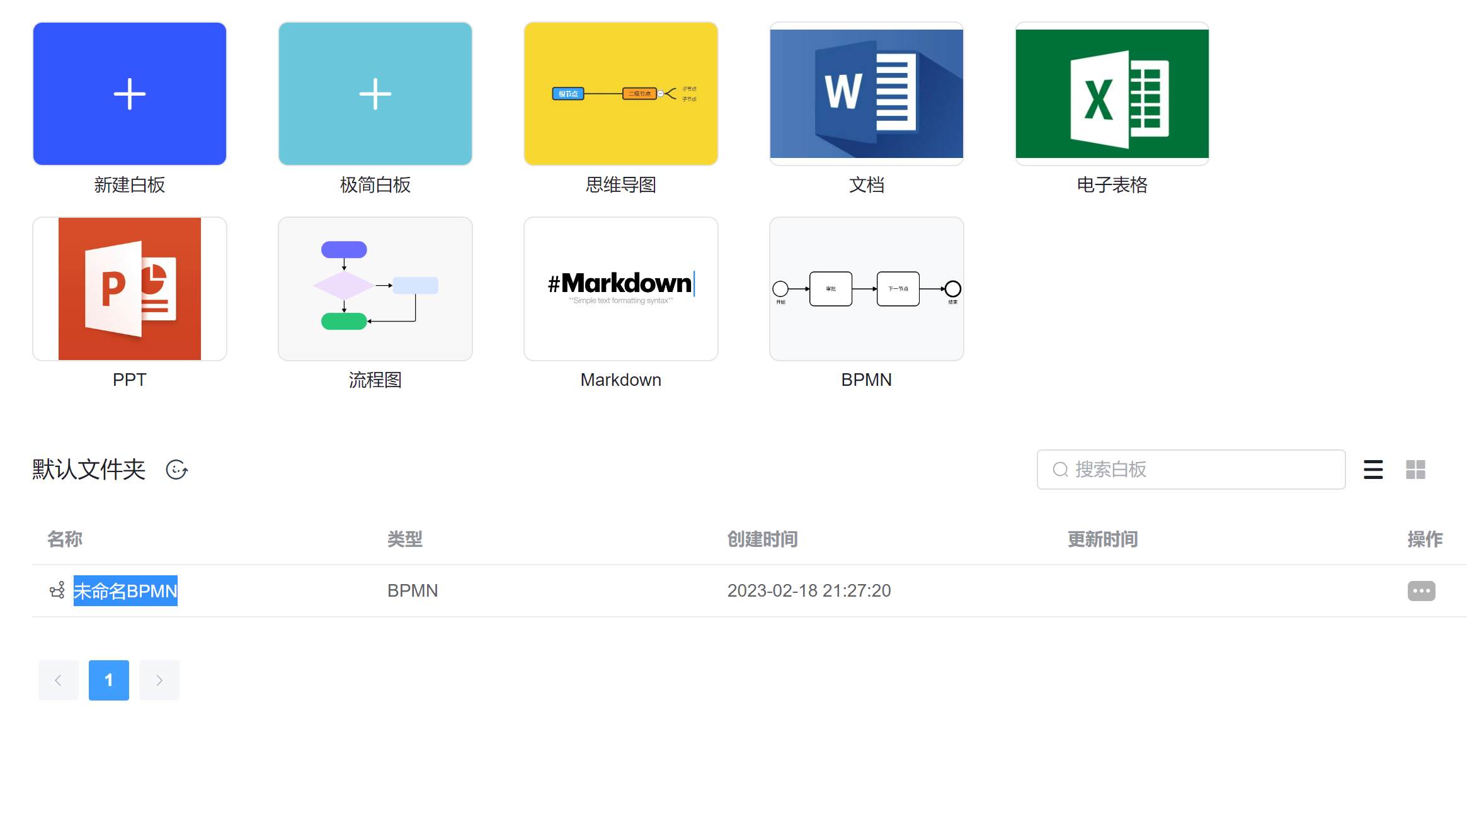Click the 类型 column header

coord(405,539)
